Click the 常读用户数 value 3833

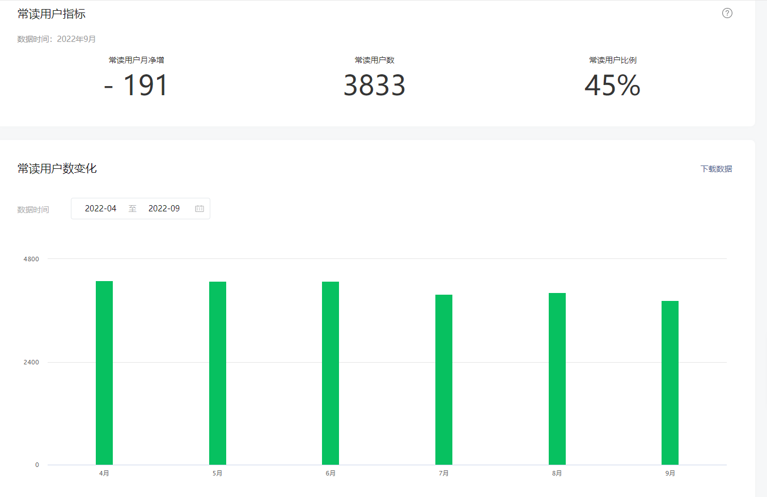[375, 86]
